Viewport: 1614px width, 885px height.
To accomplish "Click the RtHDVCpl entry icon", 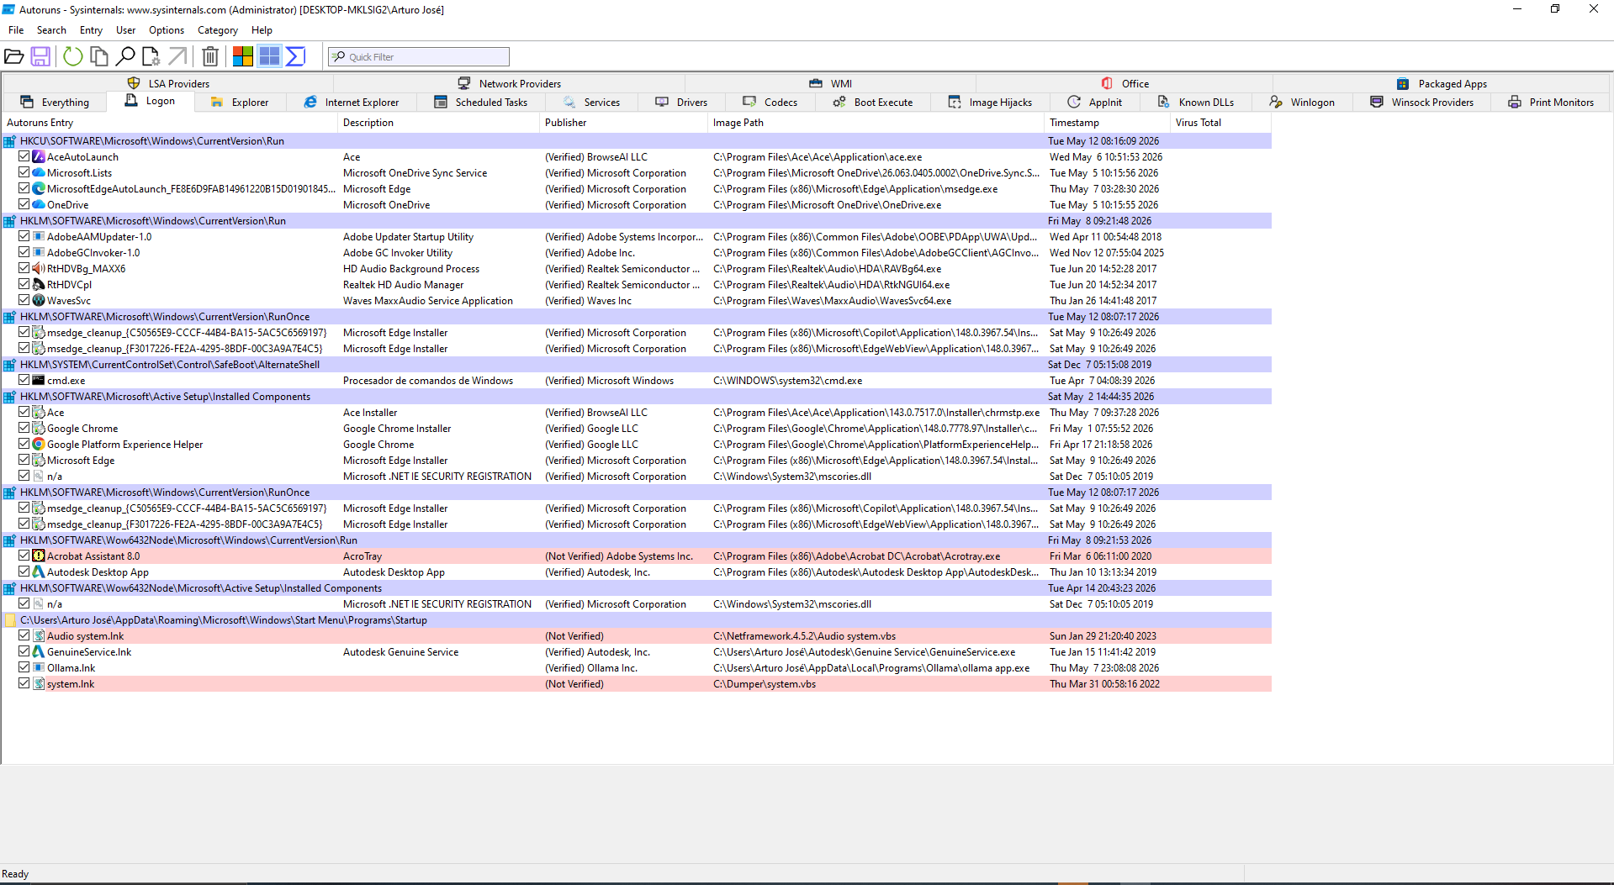I will pyautogui.click(x=39, y=284).
